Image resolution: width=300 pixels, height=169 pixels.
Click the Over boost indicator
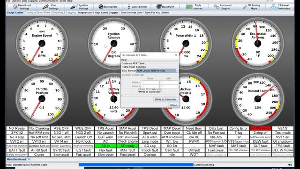pos(172,132)
